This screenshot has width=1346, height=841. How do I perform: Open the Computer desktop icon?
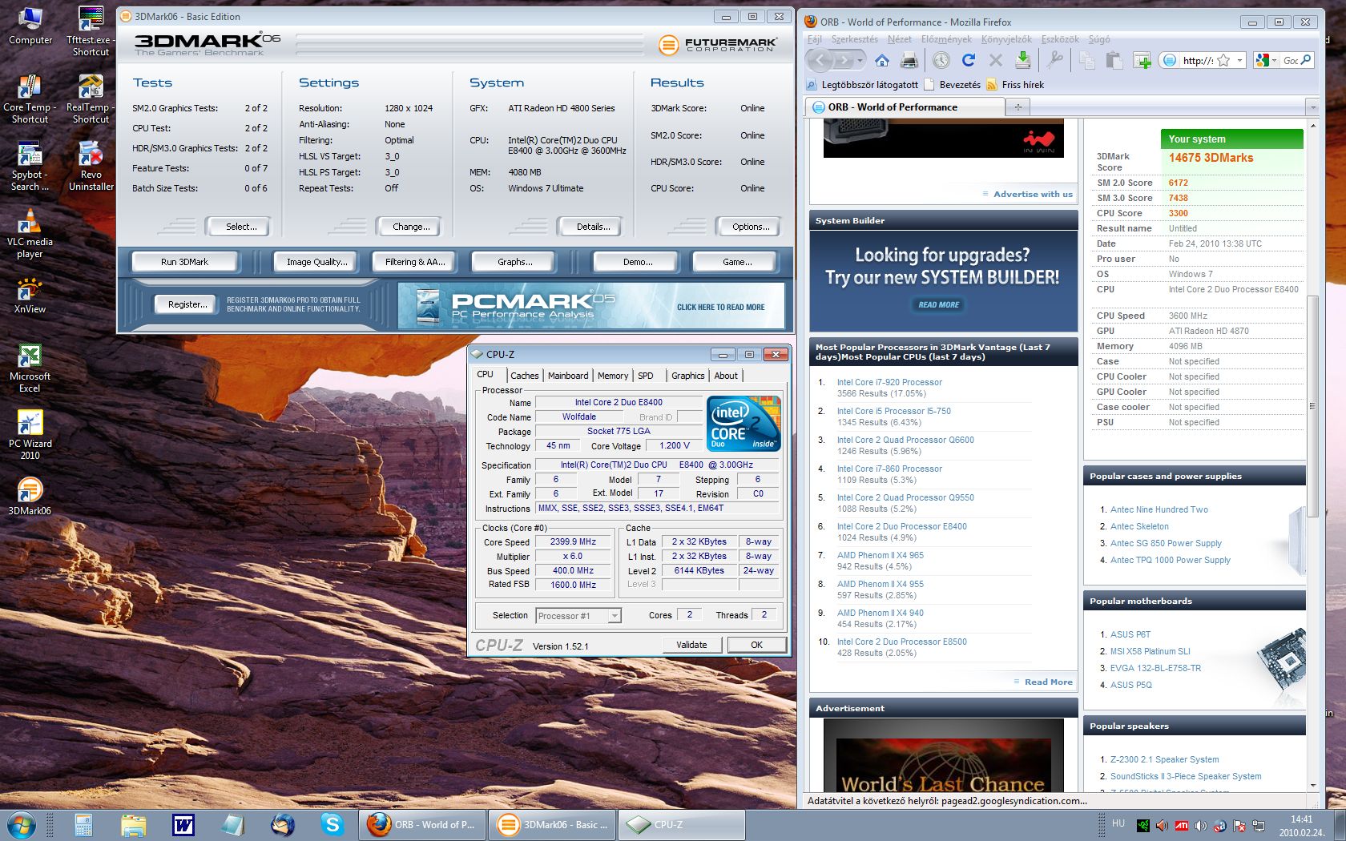pos(30,26)
